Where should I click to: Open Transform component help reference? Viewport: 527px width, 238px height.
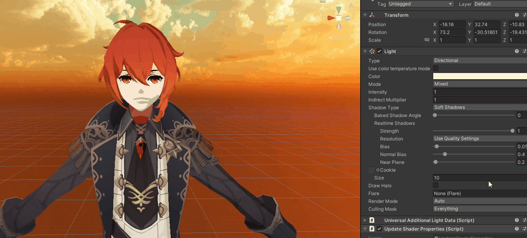tap(517, 15)
